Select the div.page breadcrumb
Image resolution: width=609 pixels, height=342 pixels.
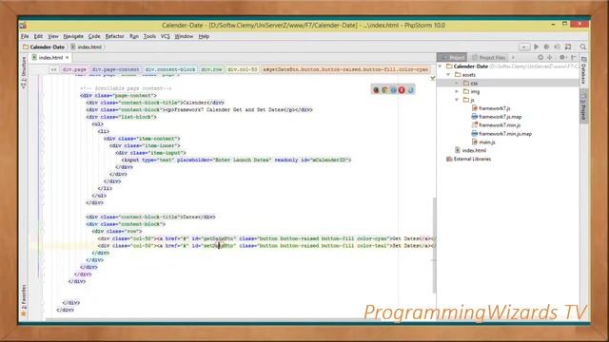point(74,69)
